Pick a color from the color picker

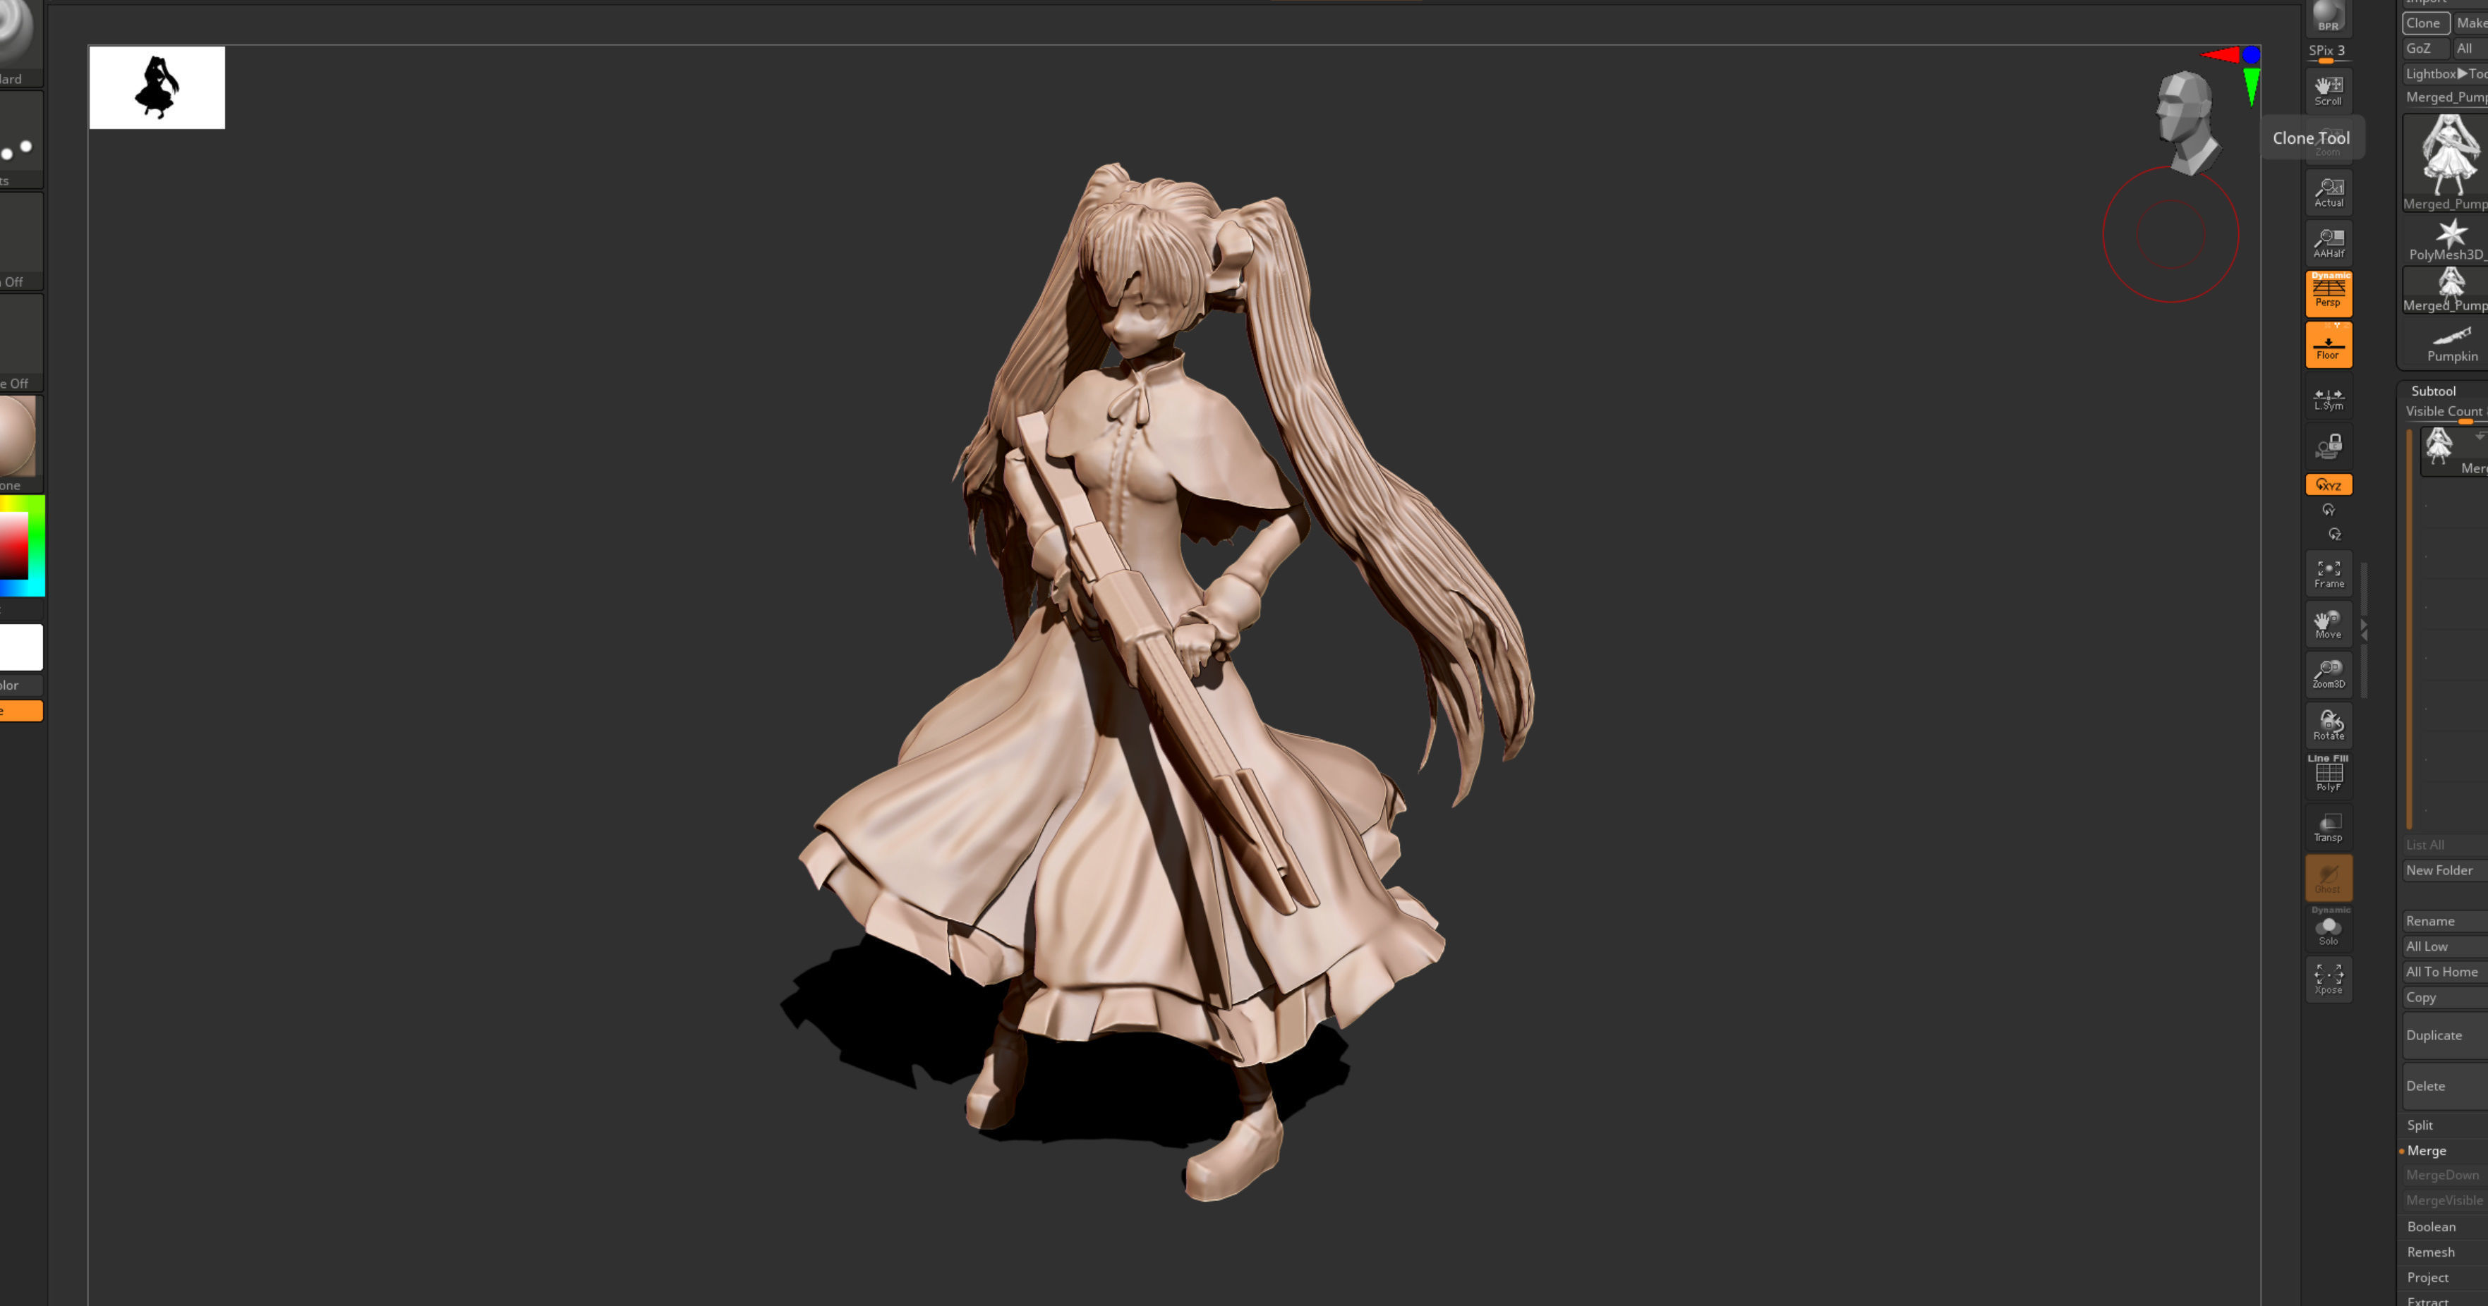[21, 545]
